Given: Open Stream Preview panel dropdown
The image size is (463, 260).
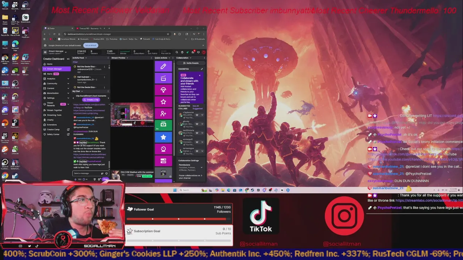Looking at the screenshot, I should (x=127, y=58).
